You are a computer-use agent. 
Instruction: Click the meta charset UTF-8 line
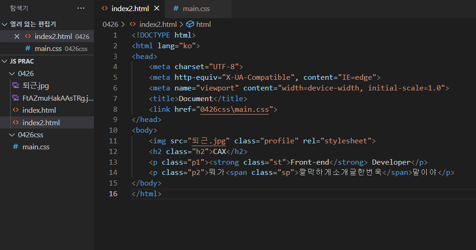[196, 67]
